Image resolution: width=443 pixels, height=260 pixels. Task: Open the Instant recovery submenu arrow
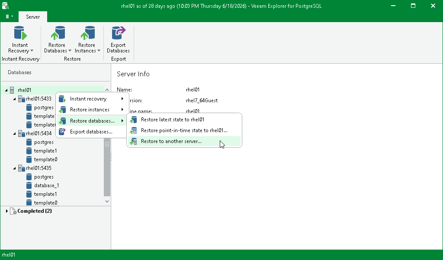(122, 99)
